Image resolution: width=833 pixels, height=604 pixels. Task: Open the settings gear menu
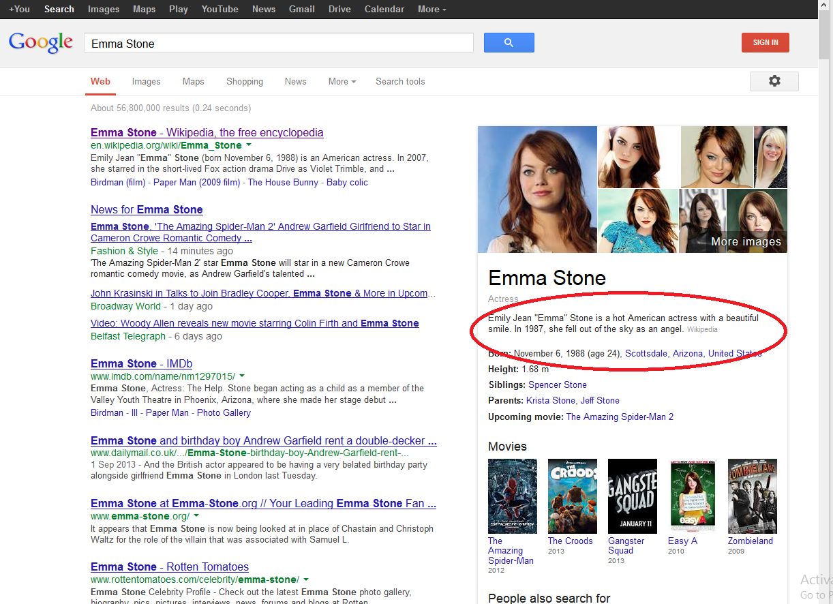coord(774,81)
